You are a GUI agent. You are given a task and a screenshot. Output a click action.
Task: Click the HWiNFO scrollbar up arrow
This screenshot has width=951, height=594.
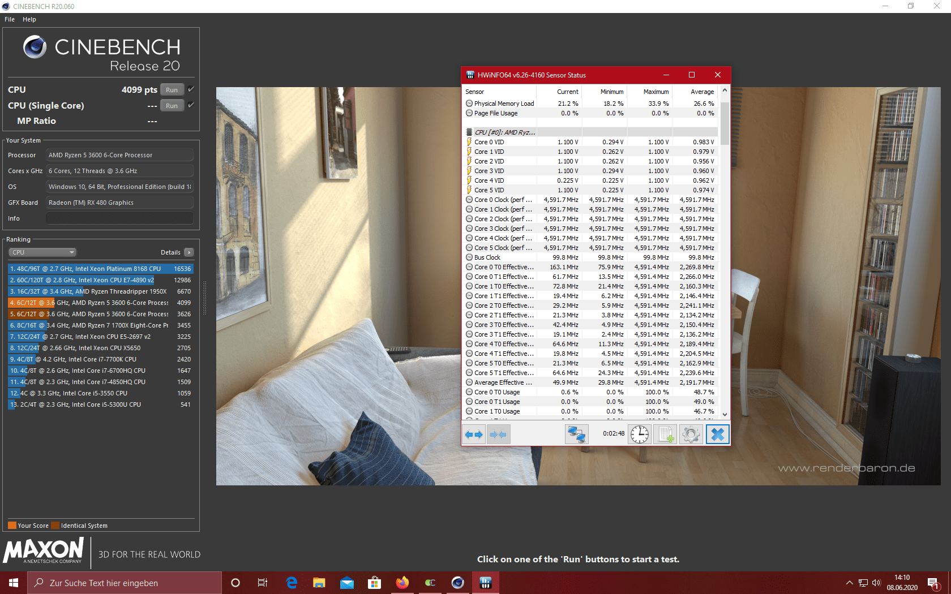[x=725, y=91]
